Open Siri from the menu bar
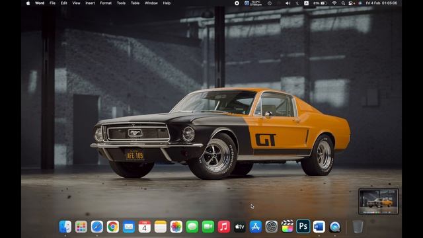 pyautogui.click(x=360, y=3)
